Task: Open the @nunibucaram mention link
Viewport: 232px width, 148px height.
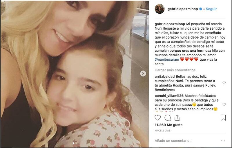Action: (167, 59)
